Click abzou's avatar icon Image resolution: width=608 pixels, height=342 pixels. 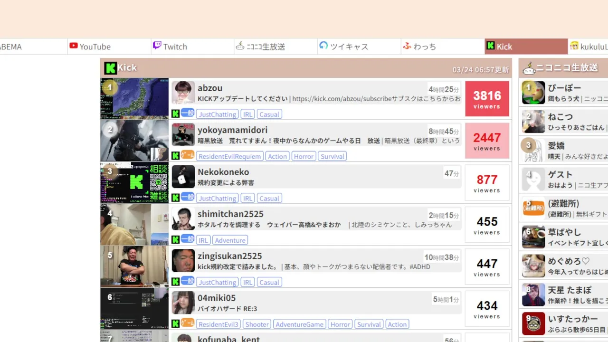(183, 93)
